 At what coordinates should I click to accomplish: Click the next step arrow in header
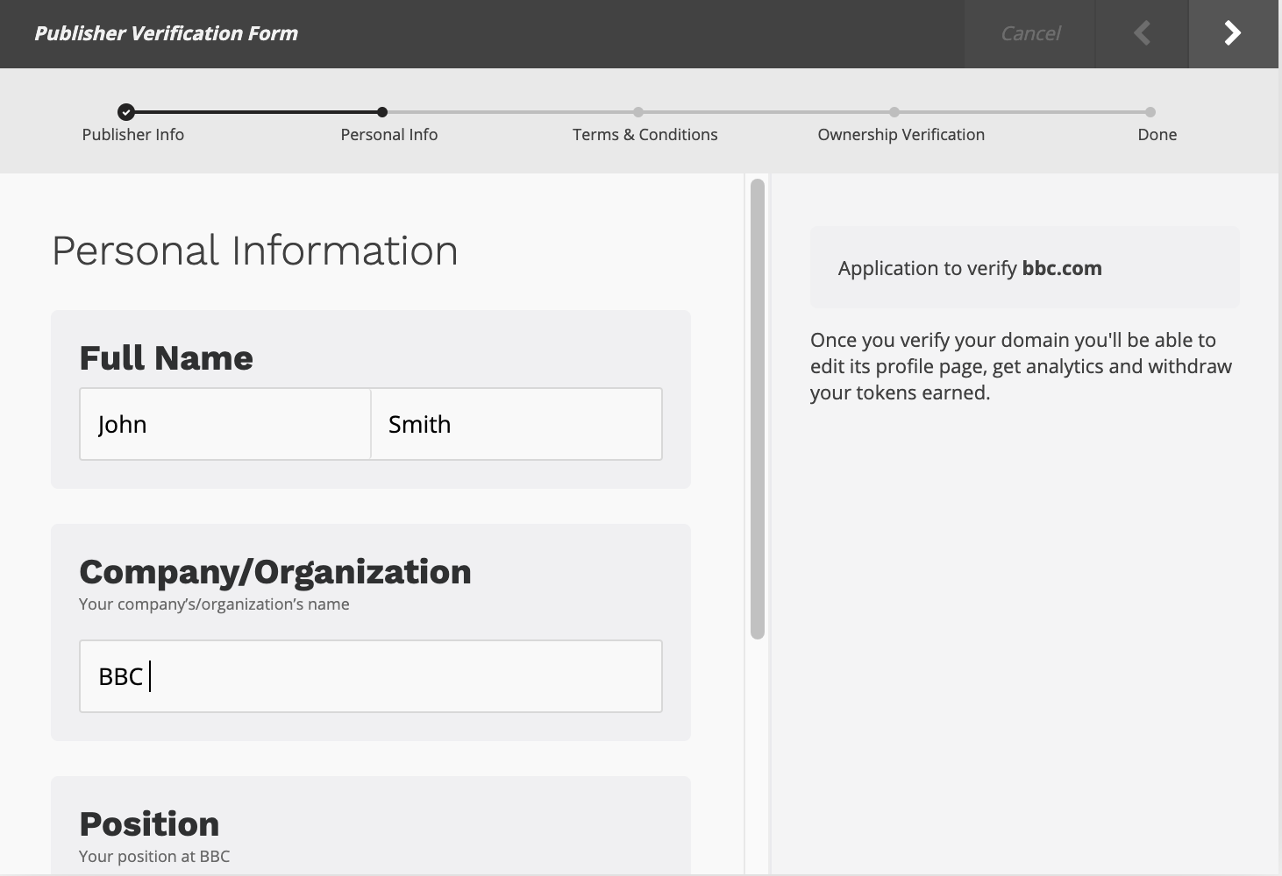1232,33
